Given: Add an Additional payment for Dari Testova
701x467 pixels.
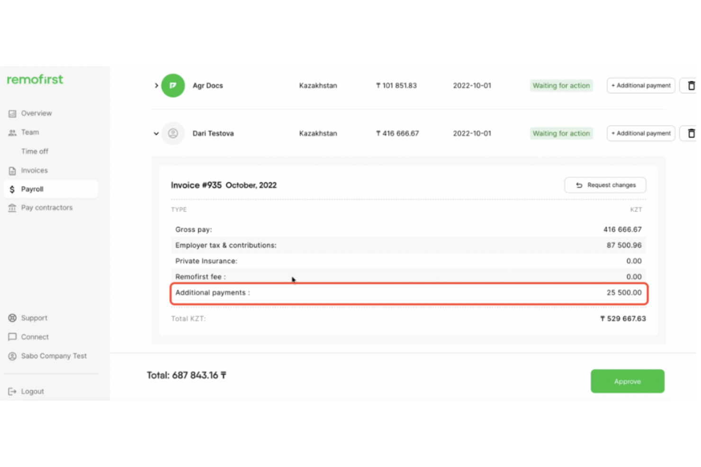Looking at the screenshot, I should pyautogui.click(x=640, y=133).
